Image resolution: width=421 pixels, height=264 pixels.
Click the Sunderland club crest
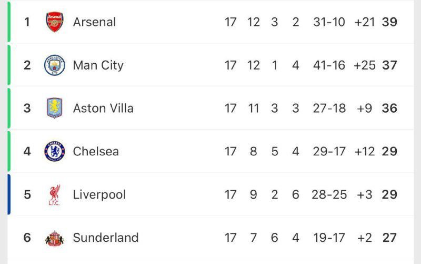pos(54,238)
